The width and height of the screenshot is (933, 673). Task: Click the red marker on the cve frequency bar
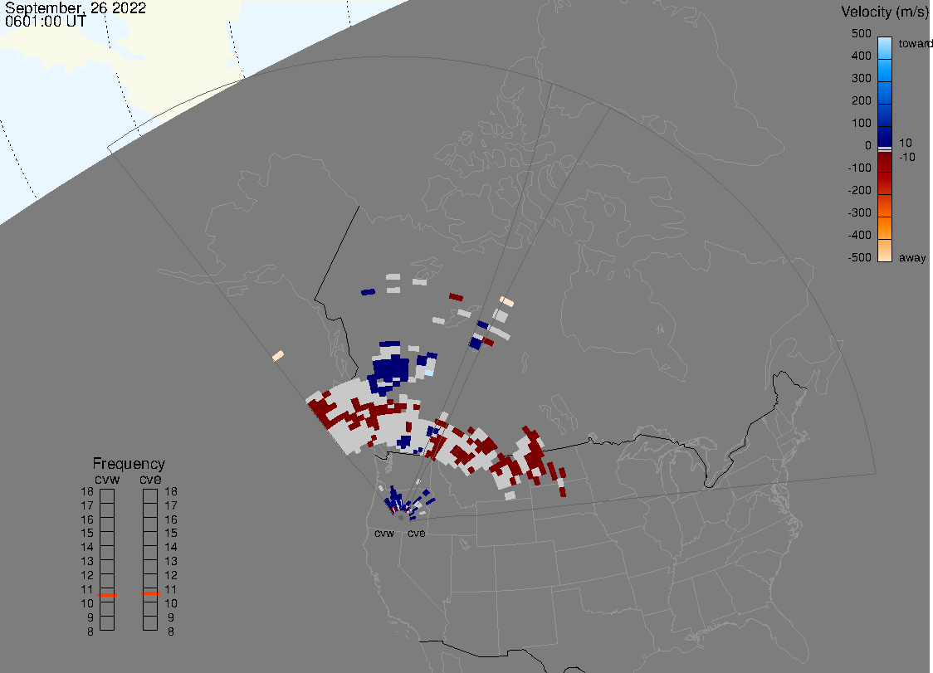[150, 593]
